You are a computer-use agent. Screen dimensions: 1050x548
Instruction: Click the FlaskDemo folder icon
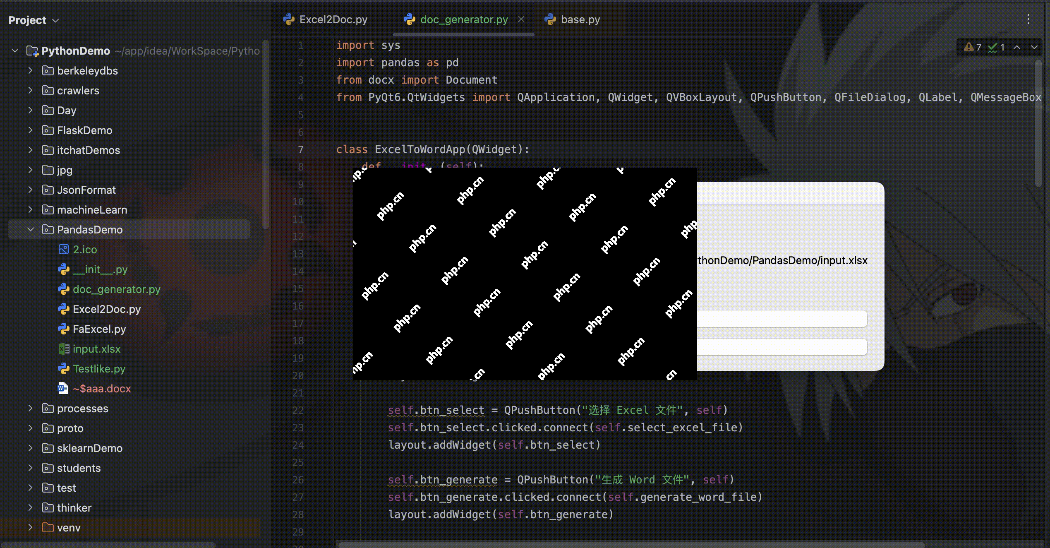coord(48,130)
